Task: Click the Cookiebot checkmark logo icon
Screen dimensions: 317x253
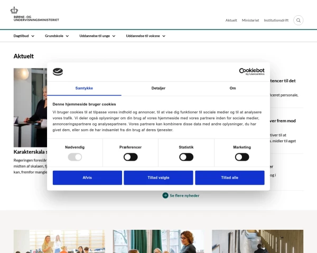Action: tap(58, 72)
